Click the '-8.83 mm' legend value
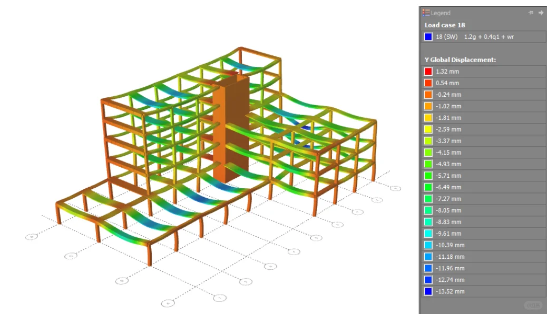 pos(448,222)
